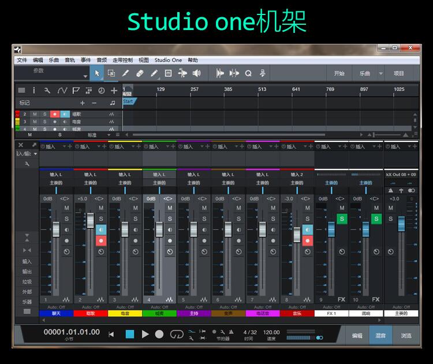Image resolution: width=433 pixels, height=364 pixels.
Task: Toggle monitor on mixer channel 2
Action: [x=101, y=230]
